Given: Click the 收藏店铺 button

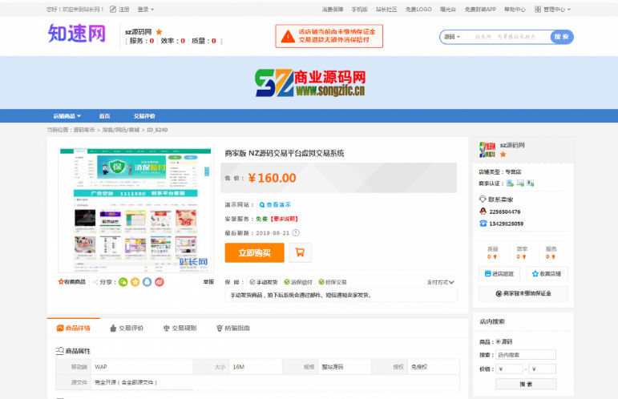Looking at the screenshot, I should [547, 273].
